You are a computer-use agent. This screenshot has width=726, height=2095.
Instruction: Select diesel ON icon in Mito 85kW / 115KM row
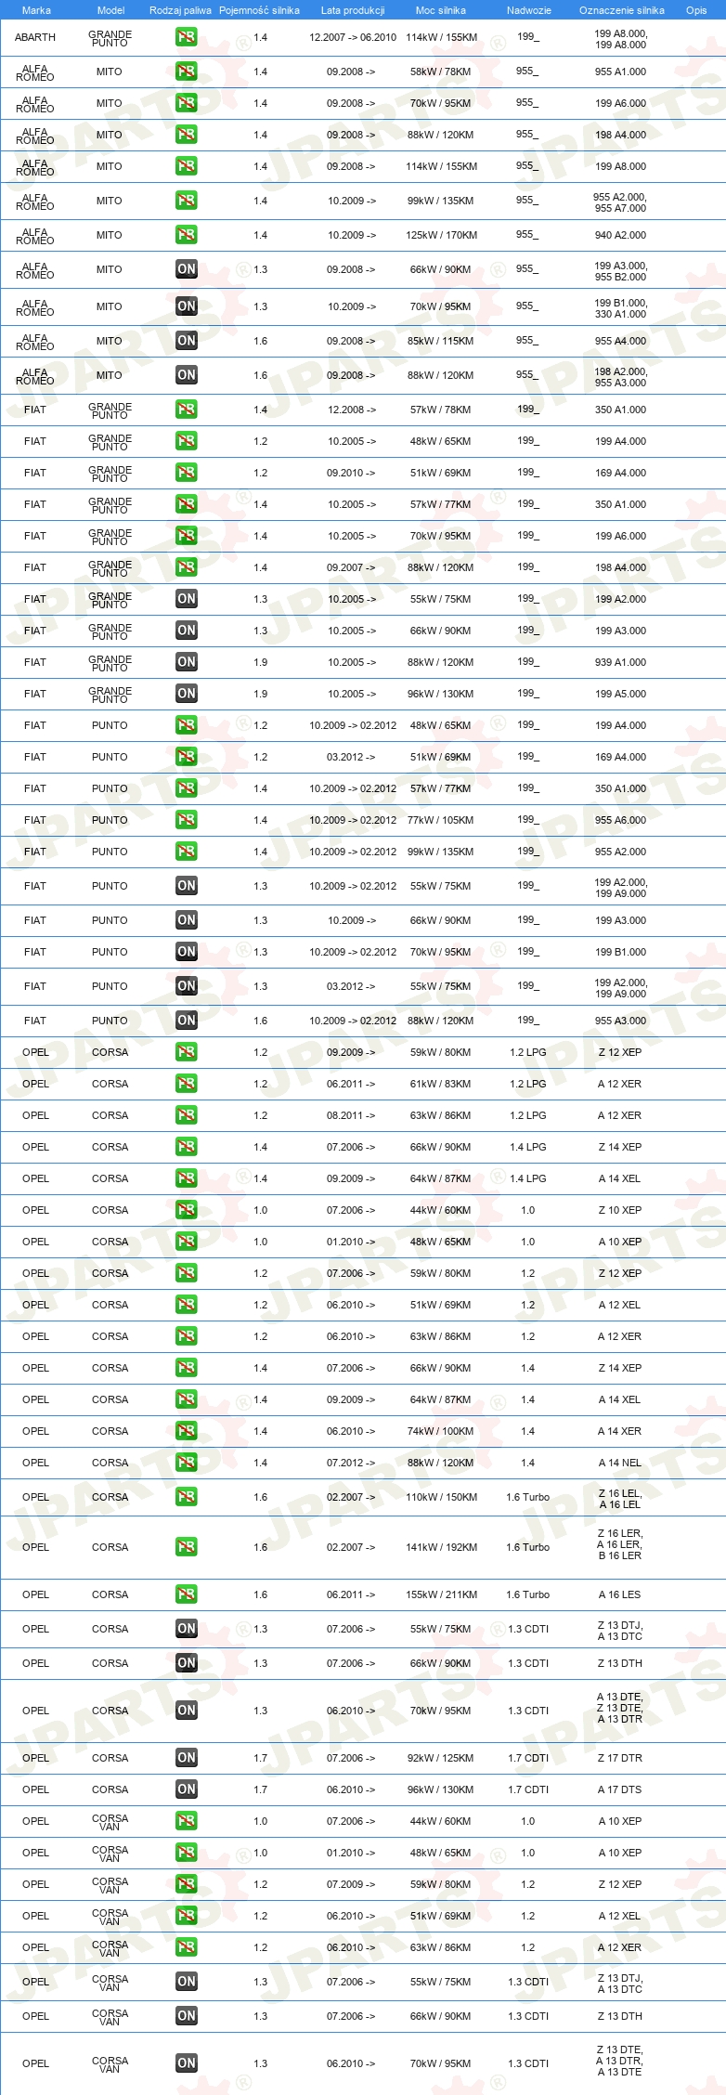click(187, 341)
